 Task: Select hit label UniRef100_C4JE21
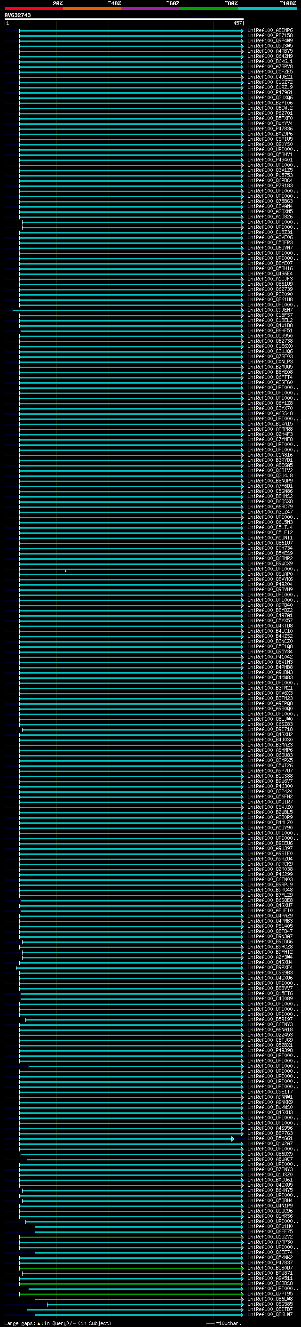pos(269,77)
